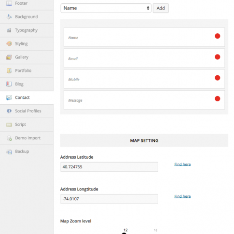Click the Backup disk icon
234x234 pixels.
(9, 151)
